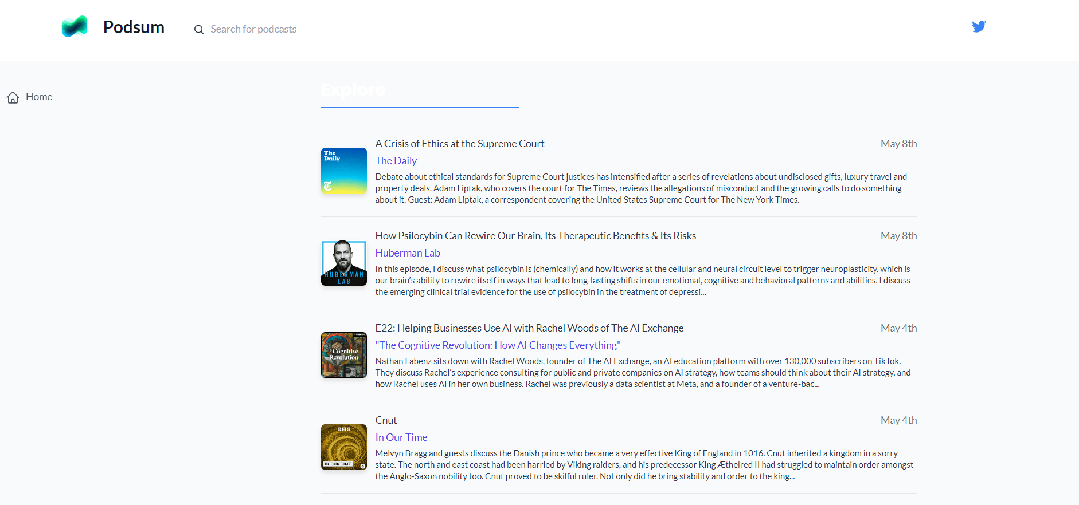The image size is (1079, 505).
Task: Open The Daily podcast link
Action: click(x=396, y=161)
